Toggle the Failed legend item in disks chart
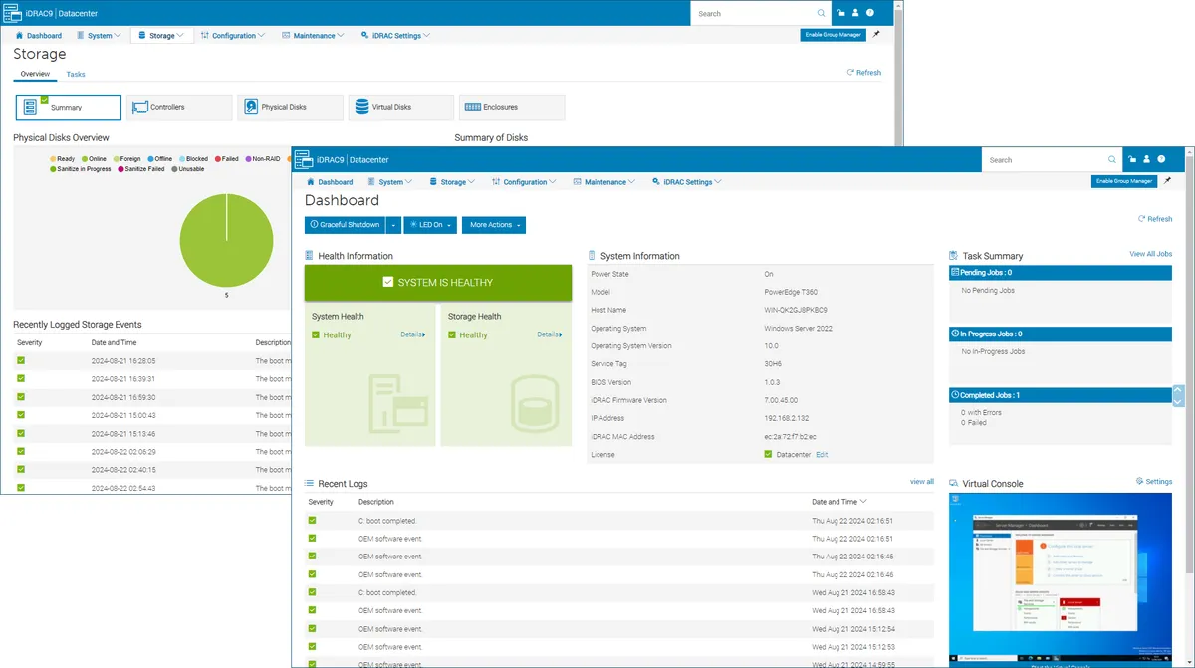The height and width of the screenshot is (668, 1195). pos(226,159)
